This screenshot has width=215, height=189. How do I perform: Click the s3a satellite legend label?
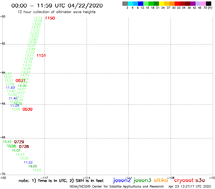[200, 180]
